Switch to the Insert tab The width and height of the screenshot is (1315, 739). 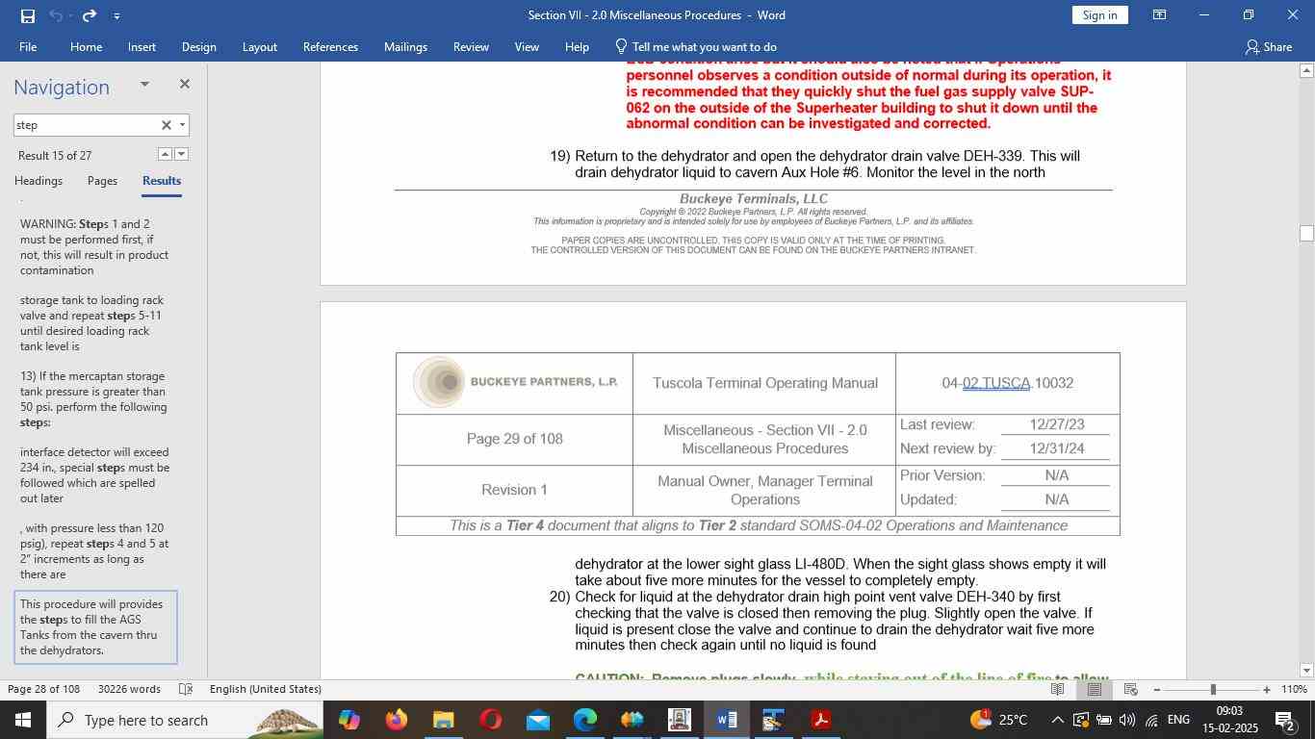coord(142,46)
